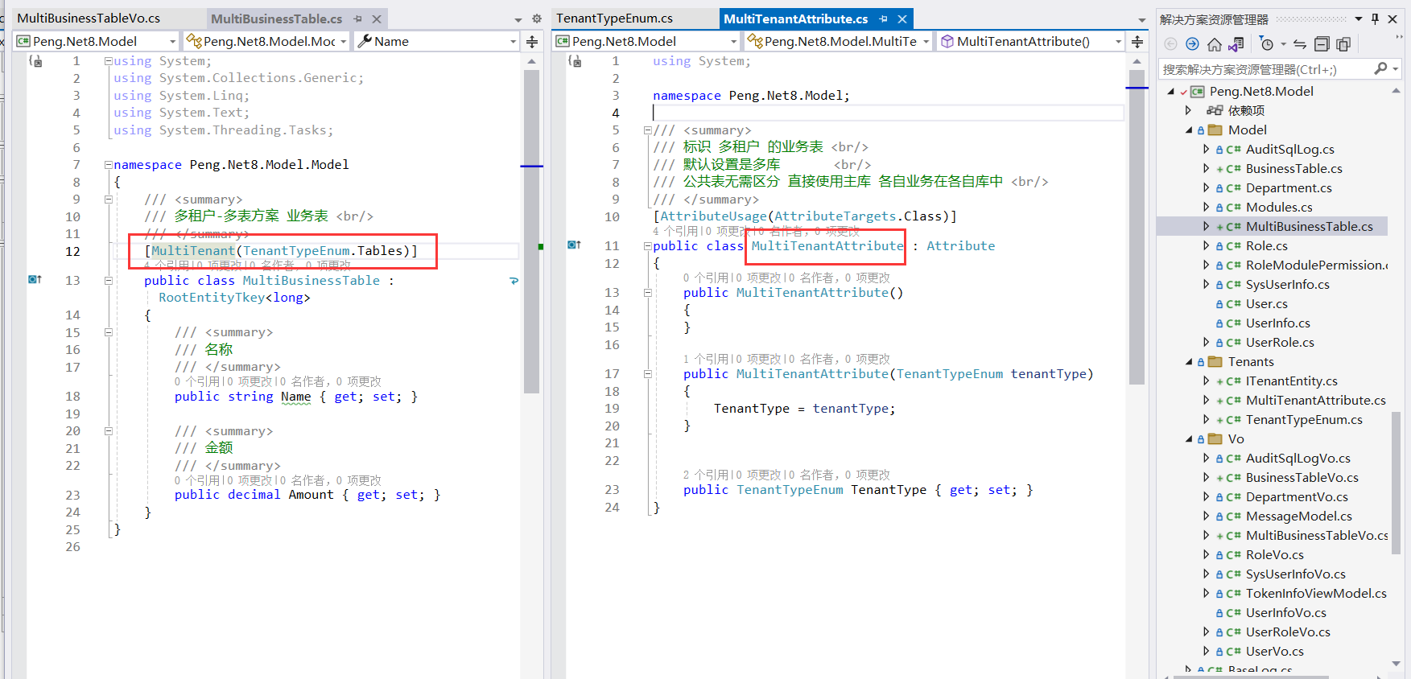The height and width of the screenshot is (679, 1411).
Task: Sync with active document
Action: (x=1300, y=44)
